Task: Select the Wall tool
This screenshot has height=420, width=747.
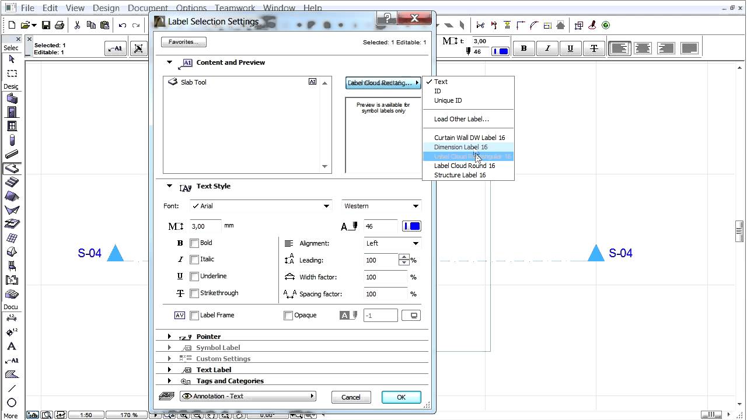Action: click(x=12, y=98)
